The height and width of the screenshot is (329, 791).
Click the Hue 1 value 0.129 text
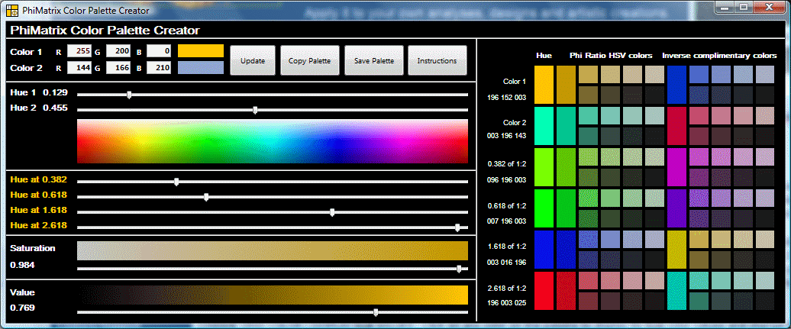coord(55,93)
